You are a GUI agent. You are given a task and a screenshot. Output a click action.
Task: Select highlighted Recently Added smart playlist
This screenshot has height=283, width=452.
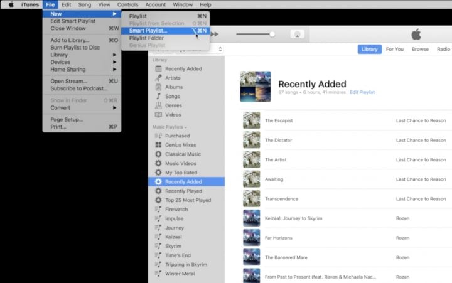pos(186,182)
